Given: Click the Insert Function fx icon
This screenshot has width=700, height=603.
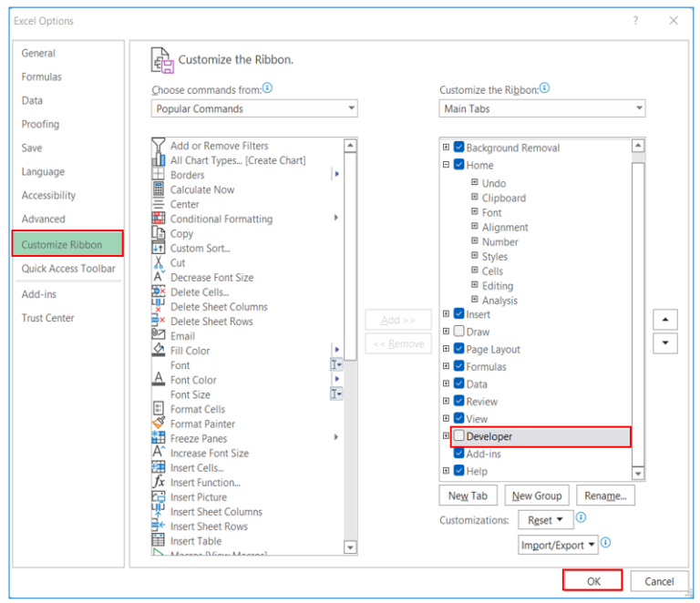Looking at the screenshot, I should (x=159, y=482).
